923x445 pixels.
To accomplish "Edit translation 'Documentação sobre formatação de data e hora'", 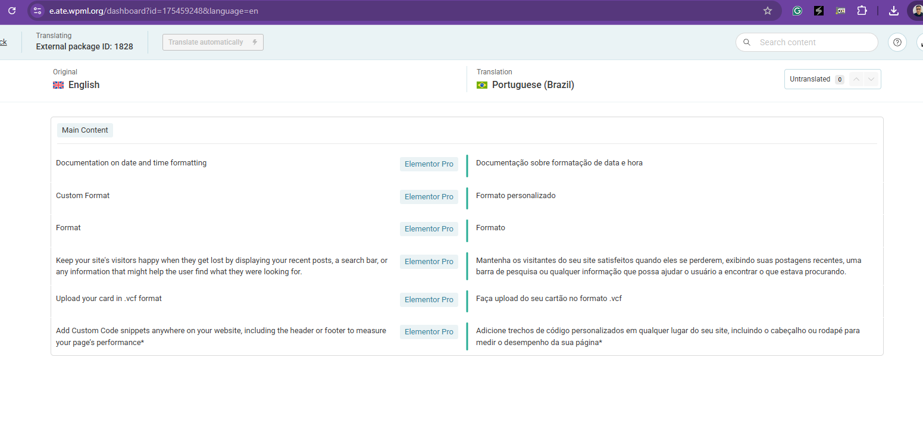I will coord(559,163).
